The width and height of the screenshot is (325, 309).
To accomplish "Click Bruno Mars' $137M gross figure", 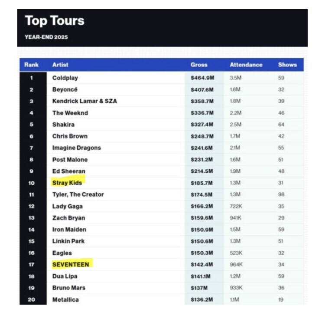I will (199, 288).
